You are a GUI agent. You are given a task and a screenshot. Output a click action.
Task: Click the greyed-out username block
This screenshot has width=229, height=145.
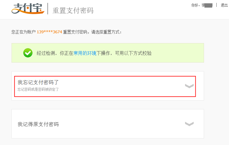pyautogui.click(x=209, y=5)
